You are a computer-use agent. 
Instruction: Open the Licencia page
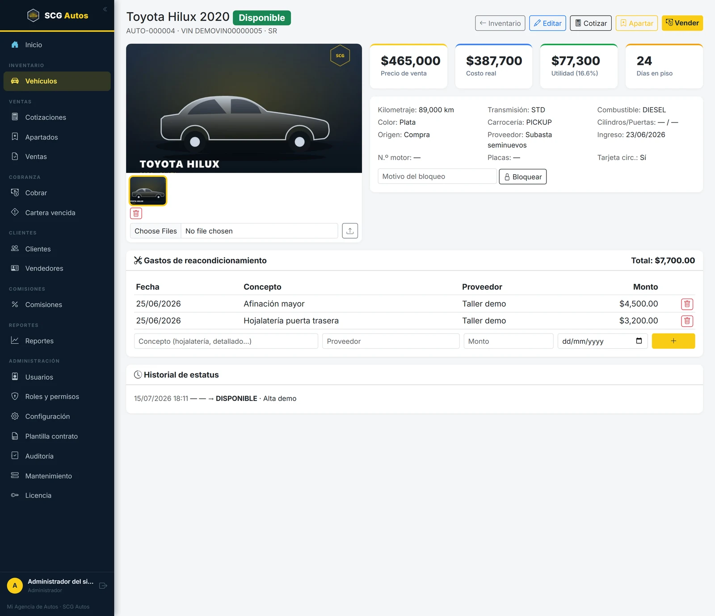(x=57, y=495)
